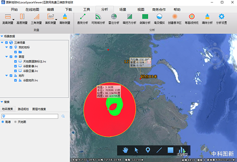Screen dimensions: 237x162
Task: Open the 剖面分析 profile analysis tool
Action: (x=145, y=19)
